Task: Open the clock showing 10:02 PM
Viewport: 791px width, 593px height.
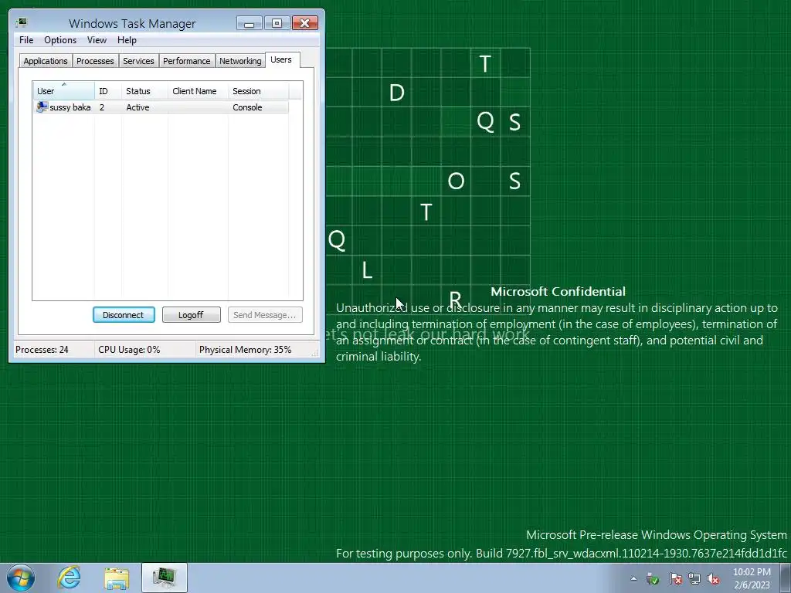Action: coord(752,578)
